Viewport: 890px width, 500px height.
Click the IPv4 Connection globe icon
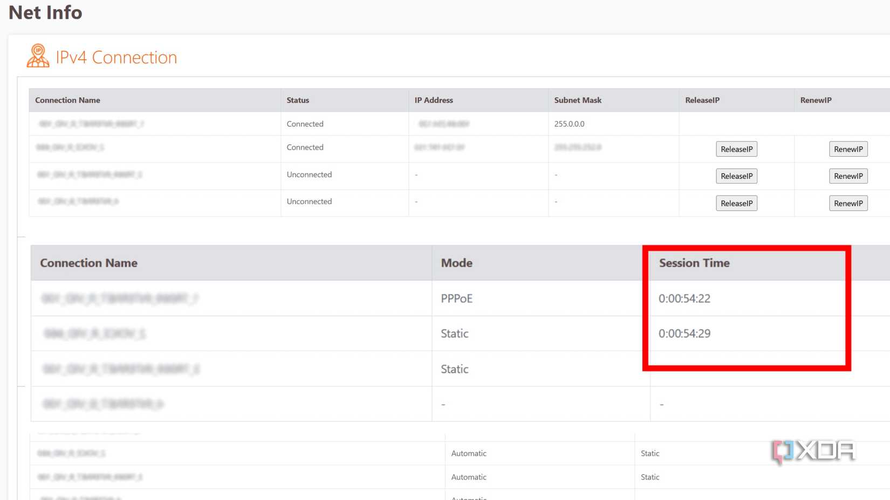coord(38,56)
